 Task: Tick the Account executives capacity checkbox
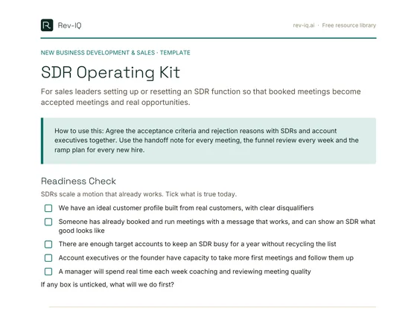[x=48, y=258]
